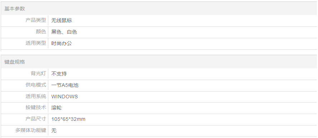Select the 滚轮 value text
Screen dimensions: 318x138
[x=57, y=108]
